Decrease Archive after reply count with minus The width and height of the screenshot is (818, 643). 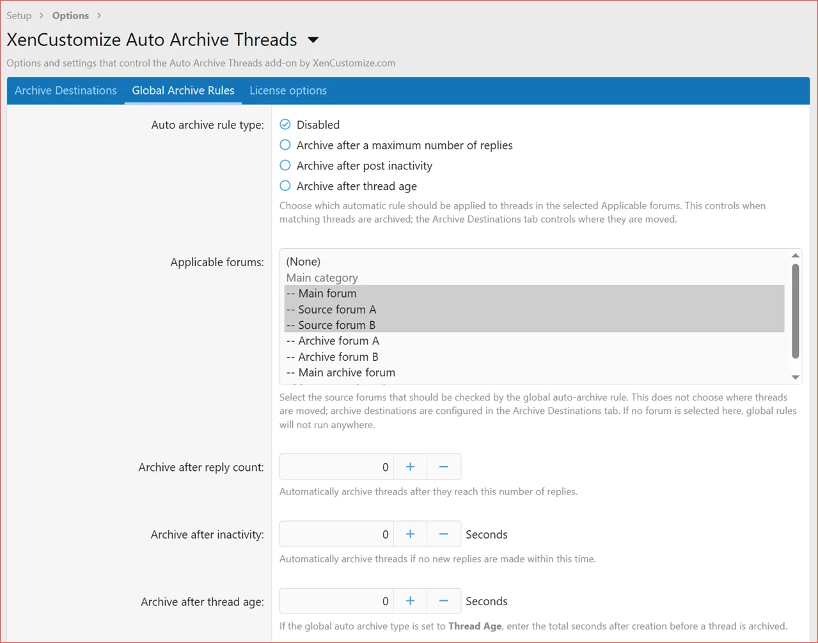(444, 467)
